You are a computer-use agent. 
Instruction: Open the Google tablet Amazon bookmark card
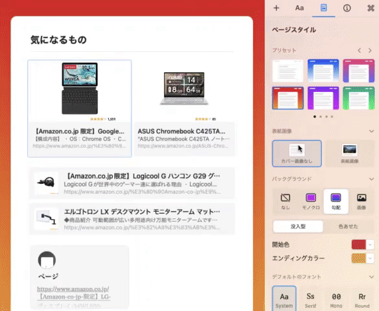[x=80, y=109]
